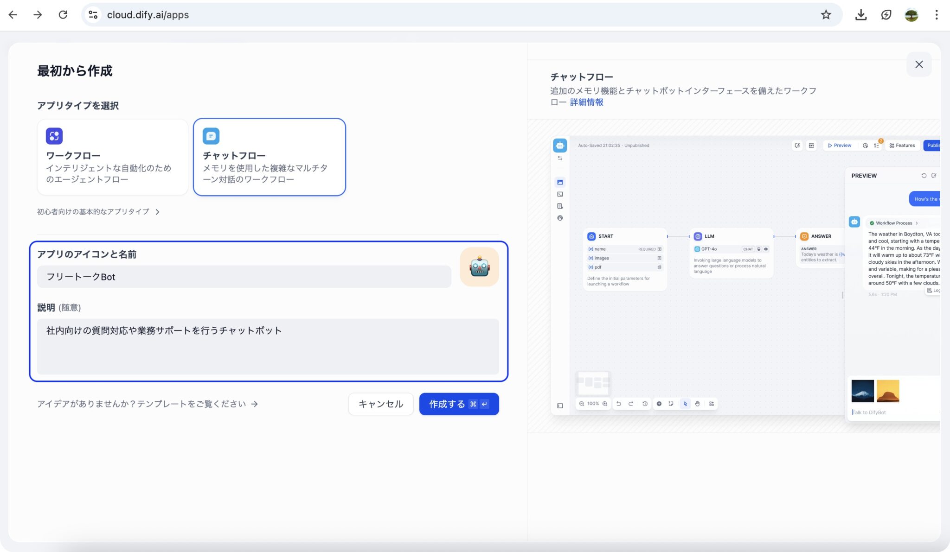Click the add-node plus icon
Viewport: 950px width, 552px height.
click(x=659, y=404)
